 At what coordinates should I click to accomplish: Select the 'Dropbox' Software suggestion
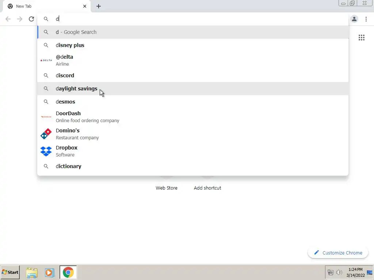pos(193,151)
